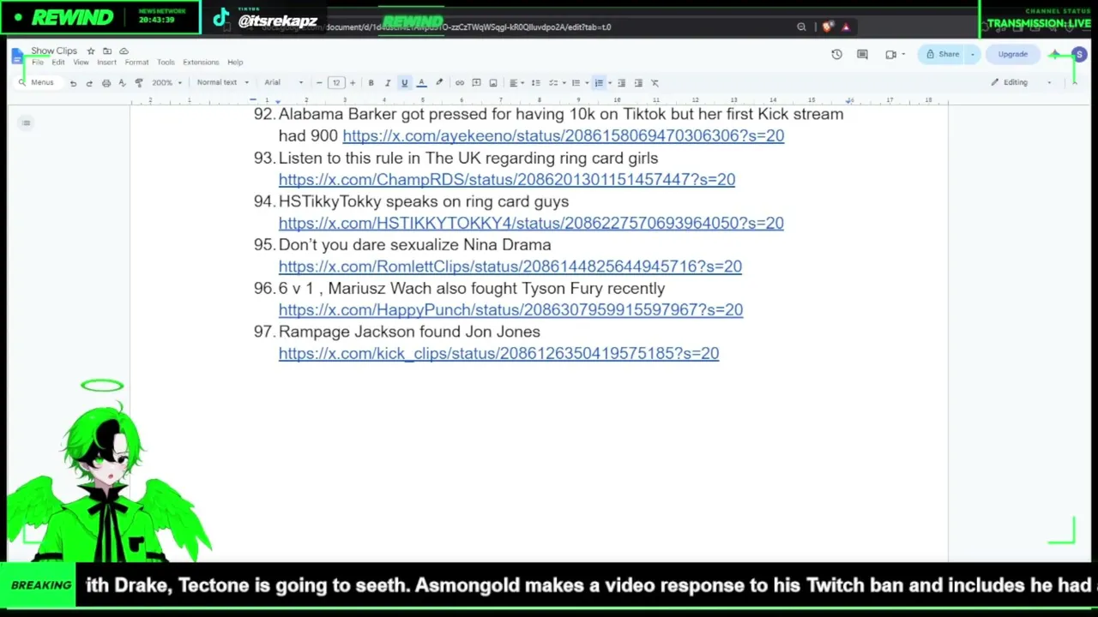The width and height of the screenshot is (1098, 617).
Task: Open the Arial font dropdown
Action: (x=284, y=83)
